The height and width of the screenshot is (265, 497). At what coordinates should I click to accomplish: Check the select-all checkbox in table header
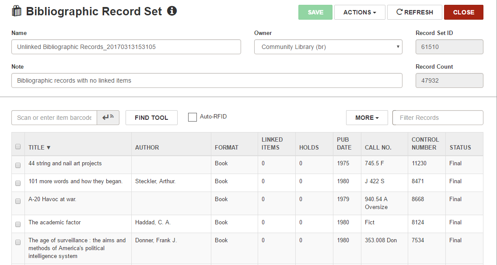click(x=18, y=147)
